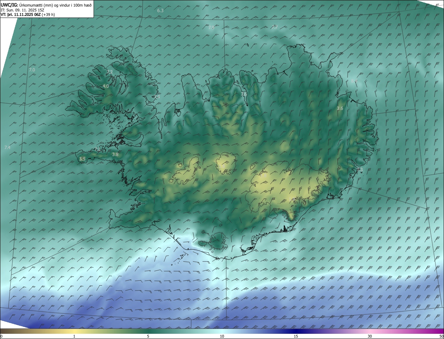444x339 pixels.
Task: Click the 'UWC/IG:' header label
Action: [x=10, y=5]
